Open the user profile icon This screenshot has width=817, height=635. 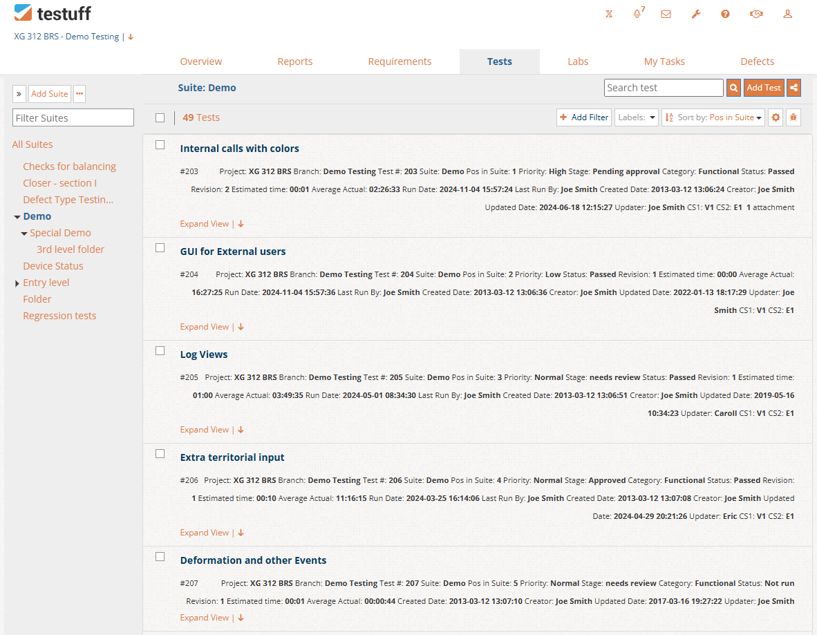coord(787,14)
